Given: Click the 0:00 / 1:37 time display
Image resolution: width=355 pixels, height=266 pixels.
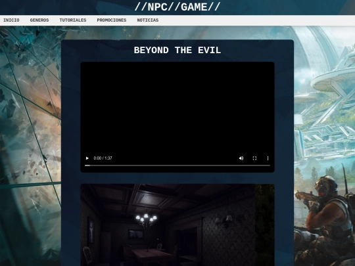Looking at the screenshot, I should tap(103, 158).
